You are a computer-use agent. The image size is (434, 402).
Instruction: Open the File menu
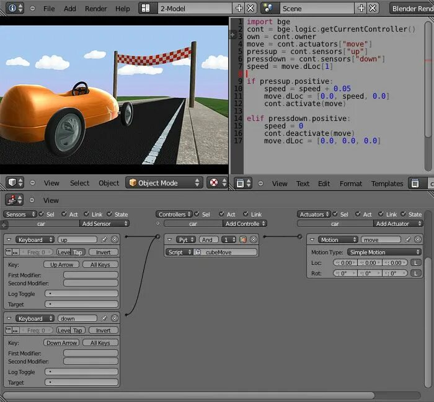click(49, 9)
